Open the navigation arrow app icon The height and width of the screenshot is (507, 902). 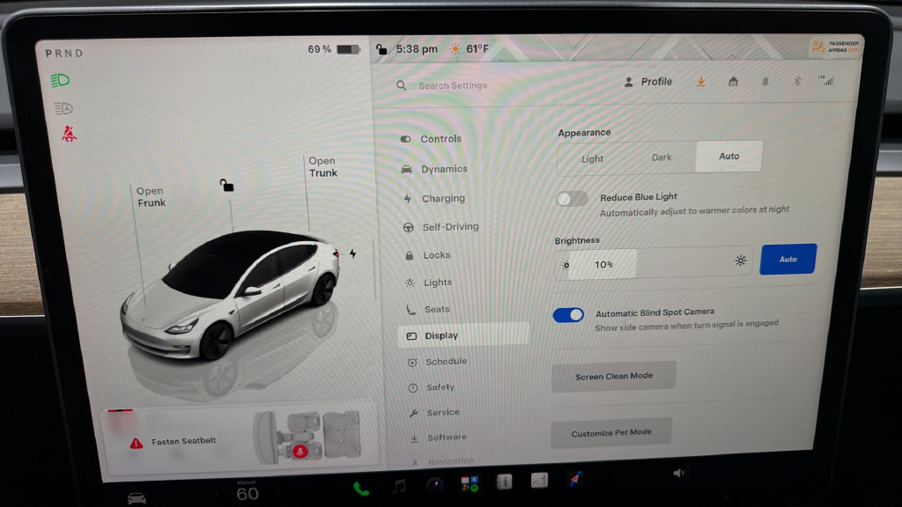[574, 478]
